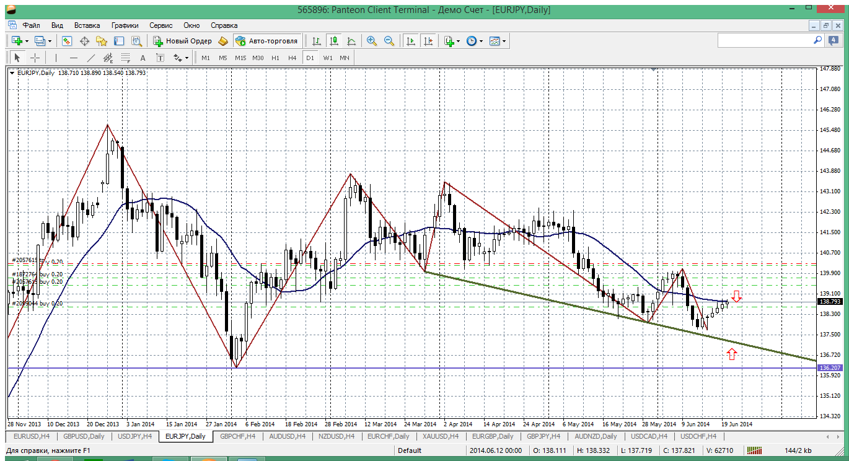Image resolution: width=849 pixels, height=461 pixels.
Task: Click the Новый Ордер button
Action: [x=183, y=41]
